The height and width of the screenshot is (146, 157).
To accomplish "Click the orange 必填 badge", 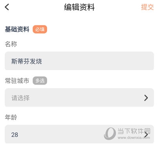I will pyautogui.click(x=40, y=29).
